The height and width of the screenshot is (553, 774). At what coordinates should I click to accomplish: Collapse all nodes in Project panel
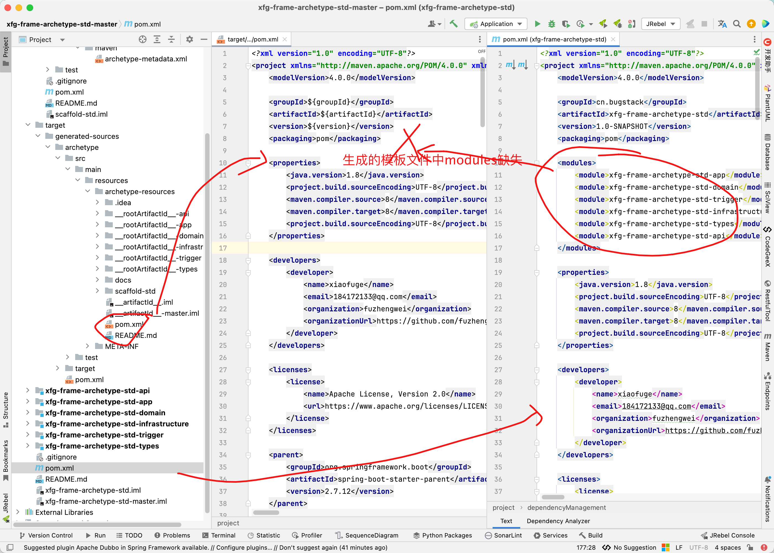coord(171,40)
